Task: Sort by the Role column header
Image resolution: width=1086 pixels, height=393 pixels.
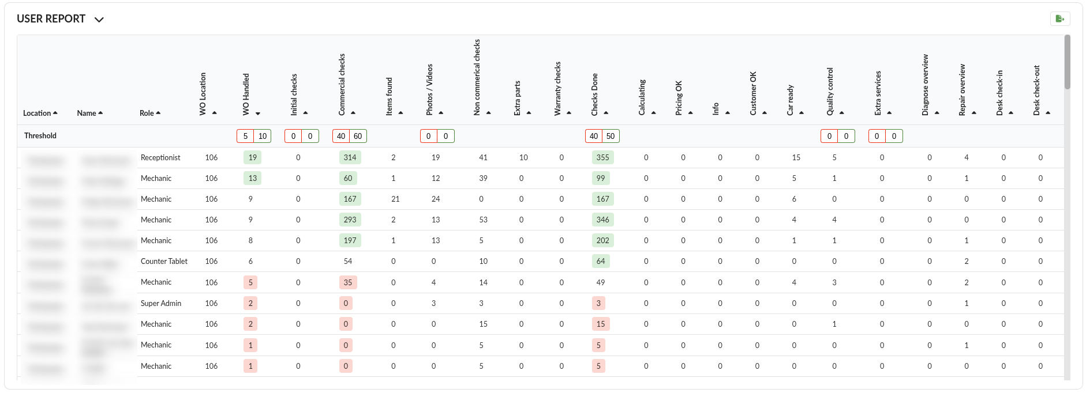Action: point(149,114)
